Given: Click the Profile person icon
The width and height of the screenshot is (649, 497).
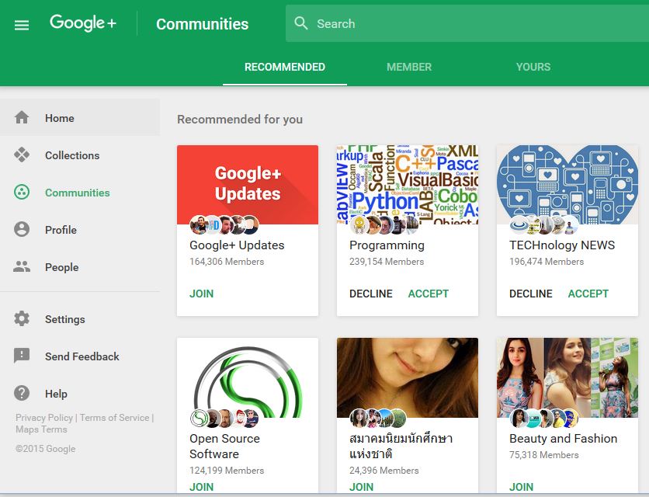Looking at the screenshot, I should [x=22, y=229].
